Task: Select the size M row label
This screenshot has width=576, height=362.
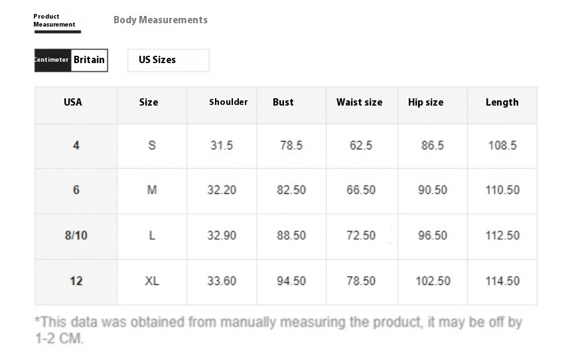Action: (152, 190)
